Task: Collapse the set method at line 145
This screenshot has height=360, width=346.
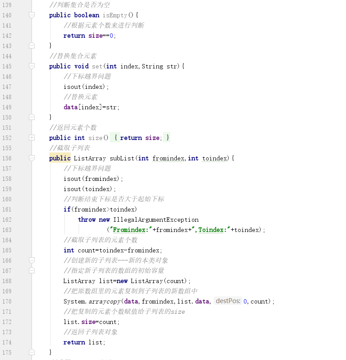Action: (x=32, y=66)
